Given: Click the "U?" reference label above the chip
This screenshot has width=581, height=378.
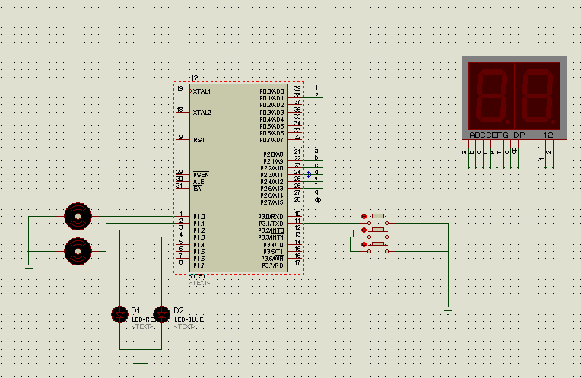Looking at the screenshot, I should coord(193,78).
